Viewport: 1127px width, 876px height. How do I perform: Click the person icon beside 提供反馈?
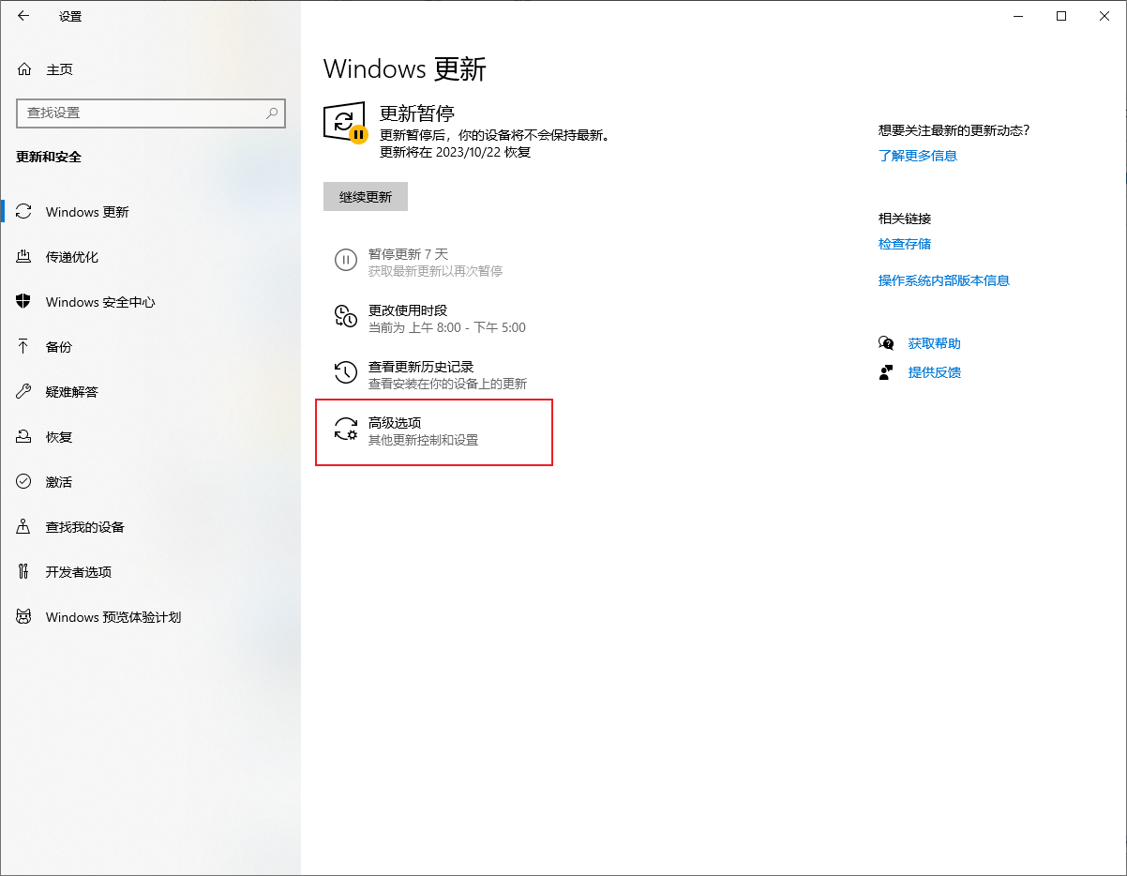(886, 372)
